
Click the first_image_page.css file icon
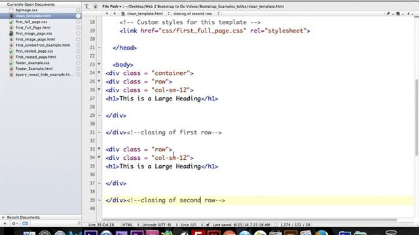point(11,33)
